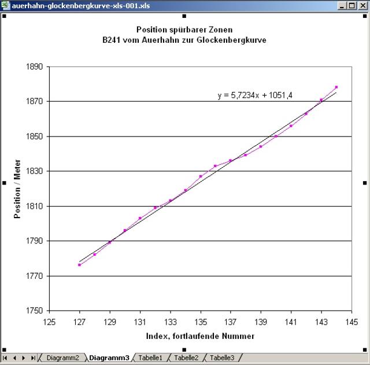This screenshot has width=370, height=365.
Task: Click the top-center chart selection handle
Action: click(x=184, y=16)
